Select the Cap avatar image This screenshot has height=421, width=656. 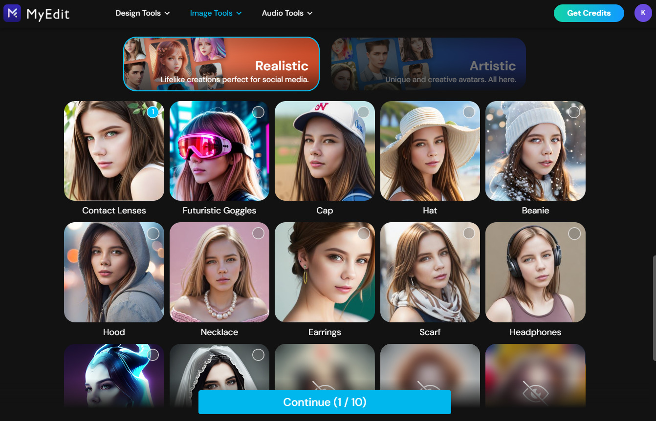coord(325,151)
